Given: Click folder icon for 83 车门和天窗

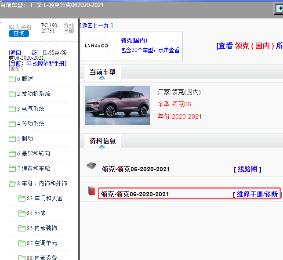Looking at the screenshot, I should (22, 199).
